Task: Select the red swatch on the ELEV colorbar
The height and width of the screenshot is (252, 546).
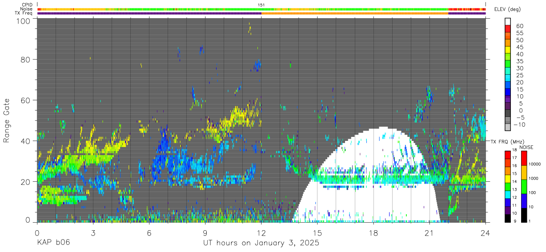Action: 508,28
